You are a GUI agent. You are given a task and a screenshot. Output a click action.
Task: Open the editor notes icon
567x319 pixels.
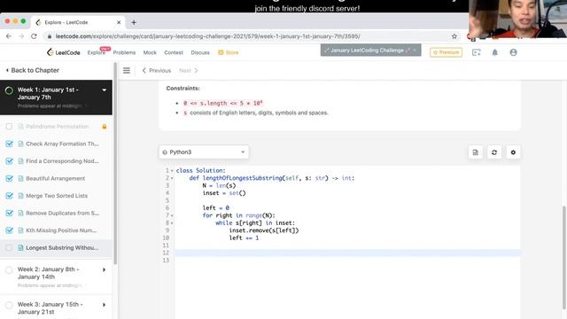pyautogui.click(x=475, y=152)
